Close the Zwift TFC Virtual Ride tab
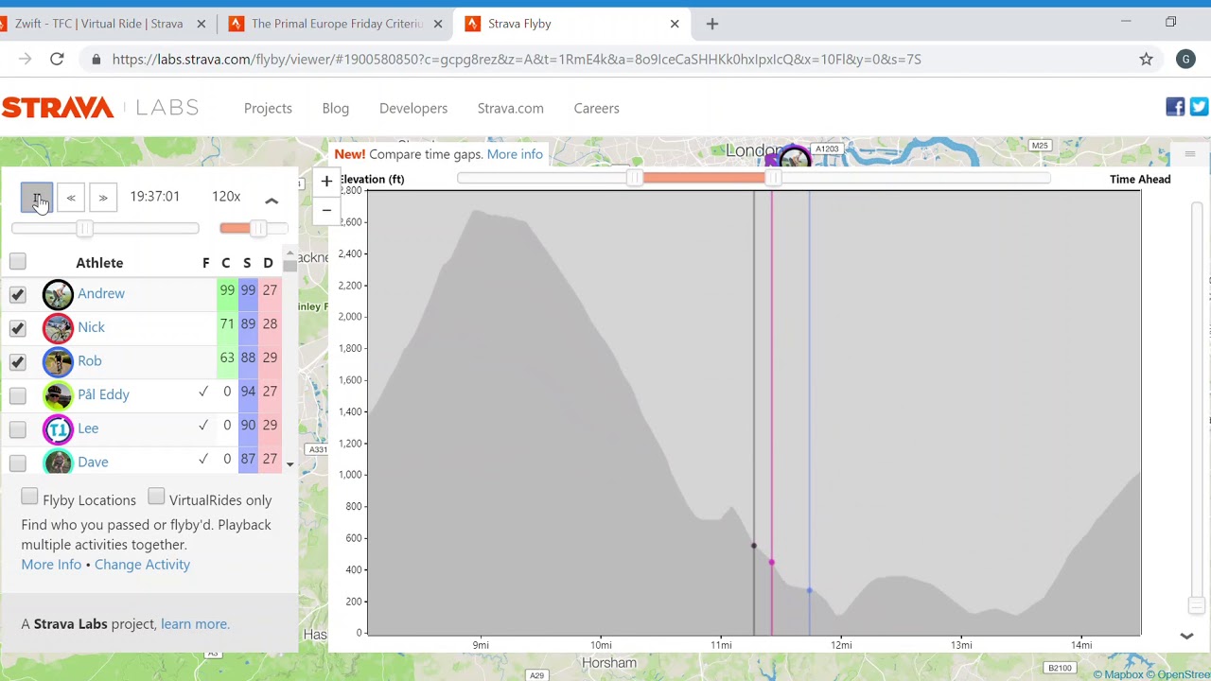 [x=202, y=24]
